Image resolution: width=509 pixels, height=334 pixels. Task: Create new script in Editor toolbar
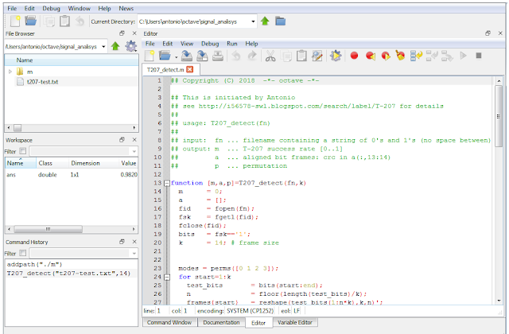coord(150,56)
